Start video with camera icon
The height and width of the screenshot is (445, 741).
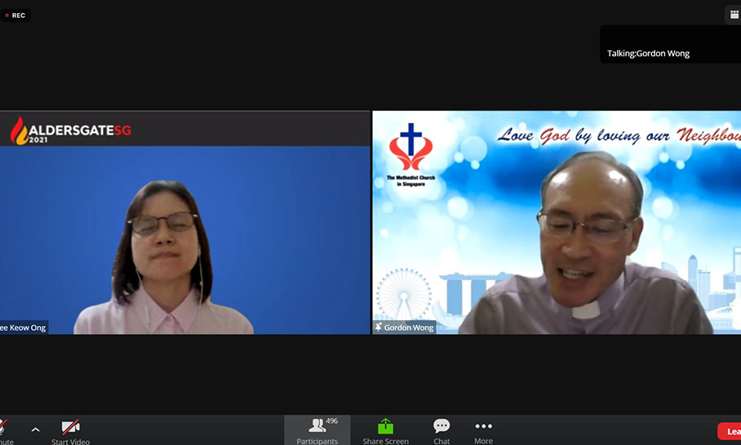point(70,427)
